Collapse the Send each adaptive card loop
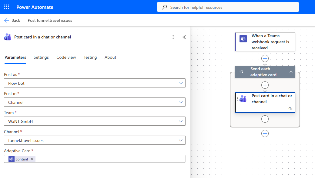The height and width of the screenshot is (178, 315). coord(291,72)
